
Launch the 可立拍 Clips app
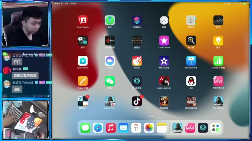tap(110, 61)
